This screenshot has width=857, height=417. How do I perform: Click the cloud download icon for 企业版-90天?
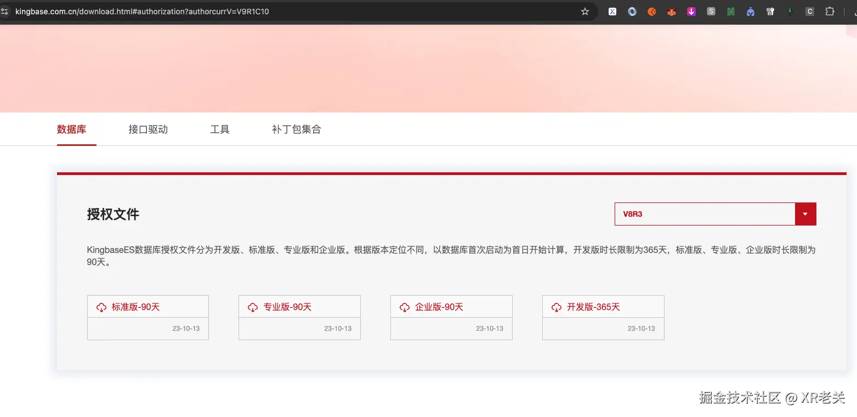point(405,307)
